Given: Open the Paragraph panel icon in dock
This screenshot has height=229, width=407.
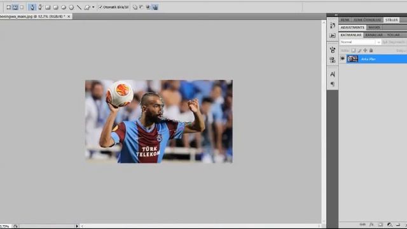Looking at the screenshot, I should (x=333, y=84).
